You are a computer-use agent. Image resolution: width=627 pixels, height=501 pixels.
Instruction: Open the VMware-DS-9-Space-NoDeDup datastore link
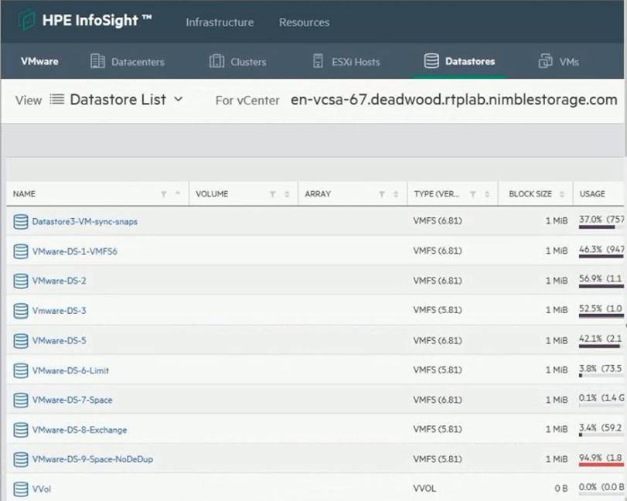point(93,459)
